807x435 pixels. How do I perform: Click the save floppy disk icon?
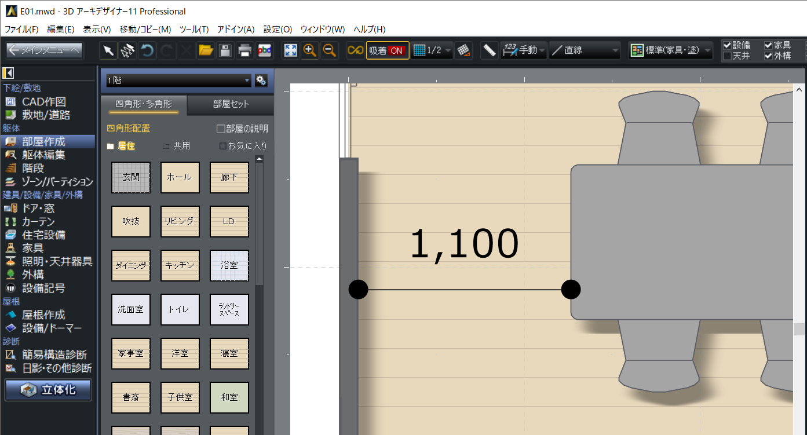(x=225, y=51)
